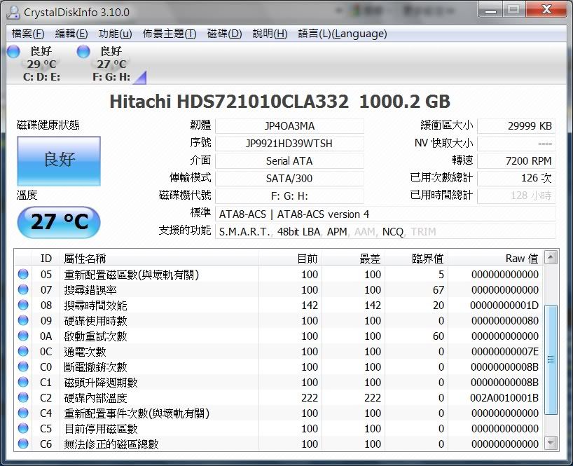
Task: Click scroll up arrow of attribute list
Action: pos(551,258)
